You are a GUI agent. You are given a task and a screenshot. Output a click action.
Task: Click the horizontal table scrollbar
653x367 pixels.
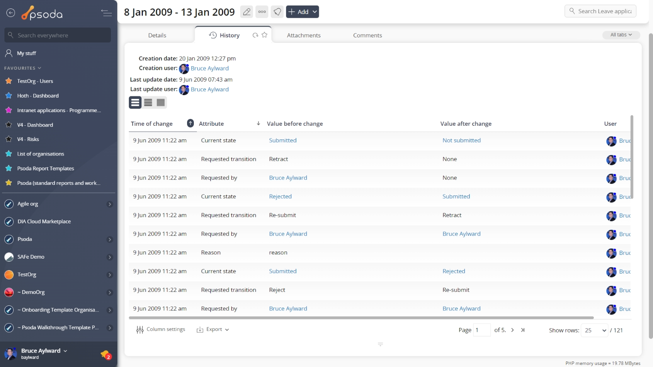click(x=361, y=318)
